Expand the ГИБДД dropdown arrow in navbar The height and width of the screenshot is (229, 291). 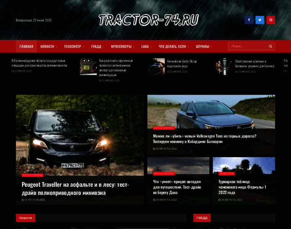pos(103,47)
